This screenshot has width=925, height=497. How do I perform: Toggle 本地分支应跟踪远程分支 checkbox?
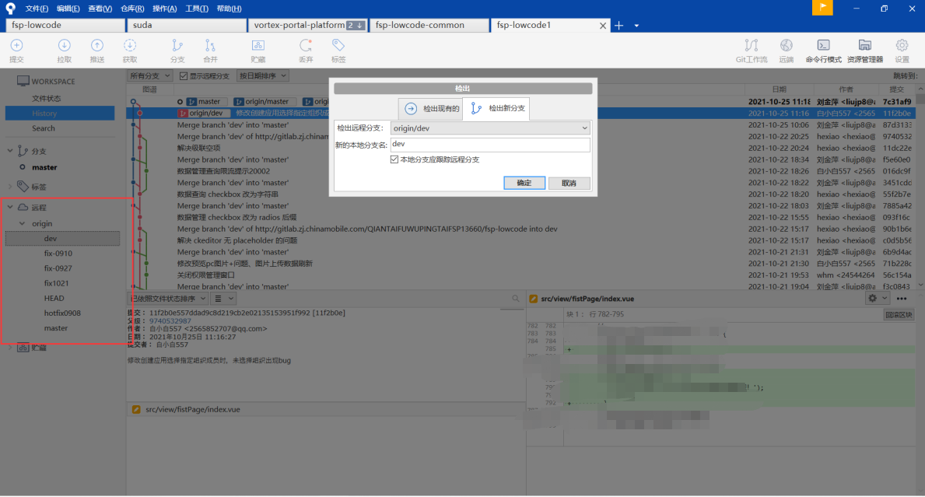click(394, 159)
